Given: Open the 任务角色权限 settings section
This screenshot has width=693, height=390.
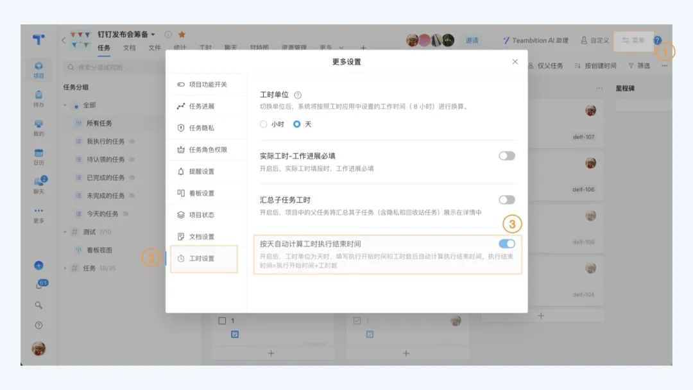Looking at the screenshot, I should pos(202,149).
